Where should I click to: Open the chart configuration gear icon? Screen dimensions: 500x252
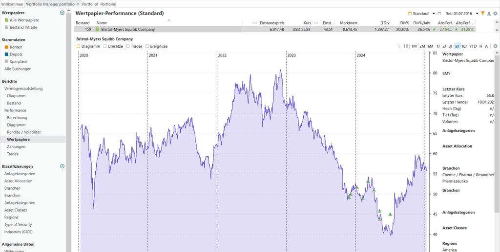coord(495,46)
